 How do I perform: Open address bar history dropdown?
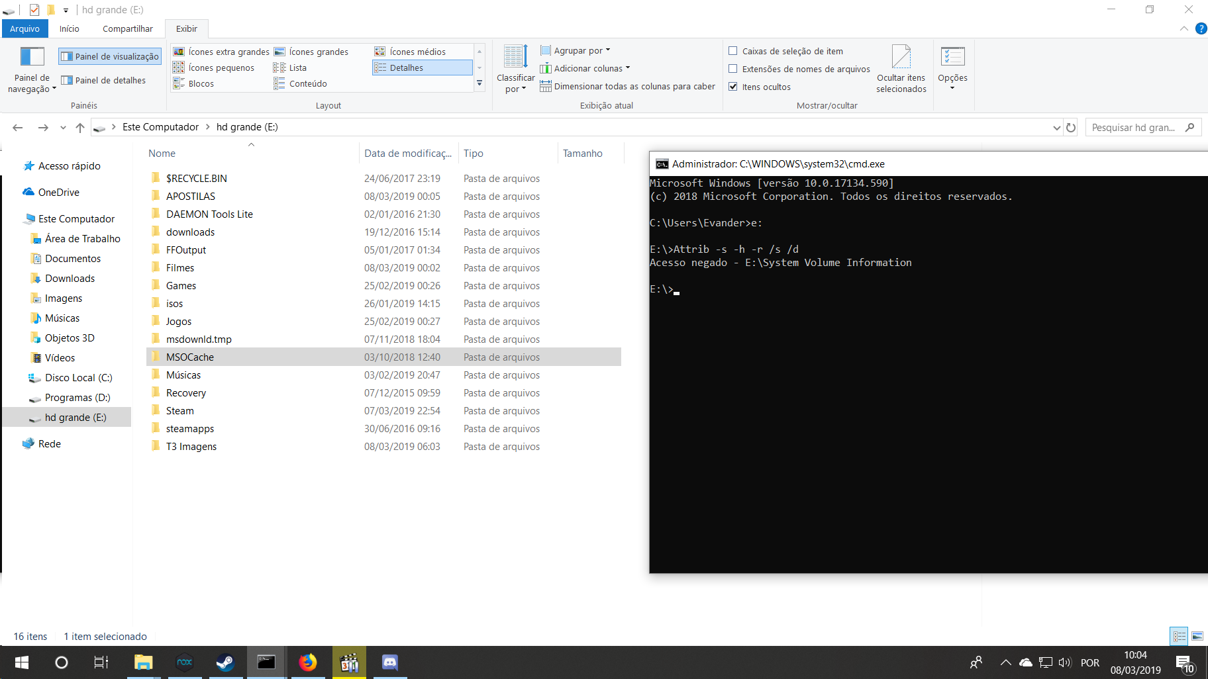click(x=1056, y=128)
